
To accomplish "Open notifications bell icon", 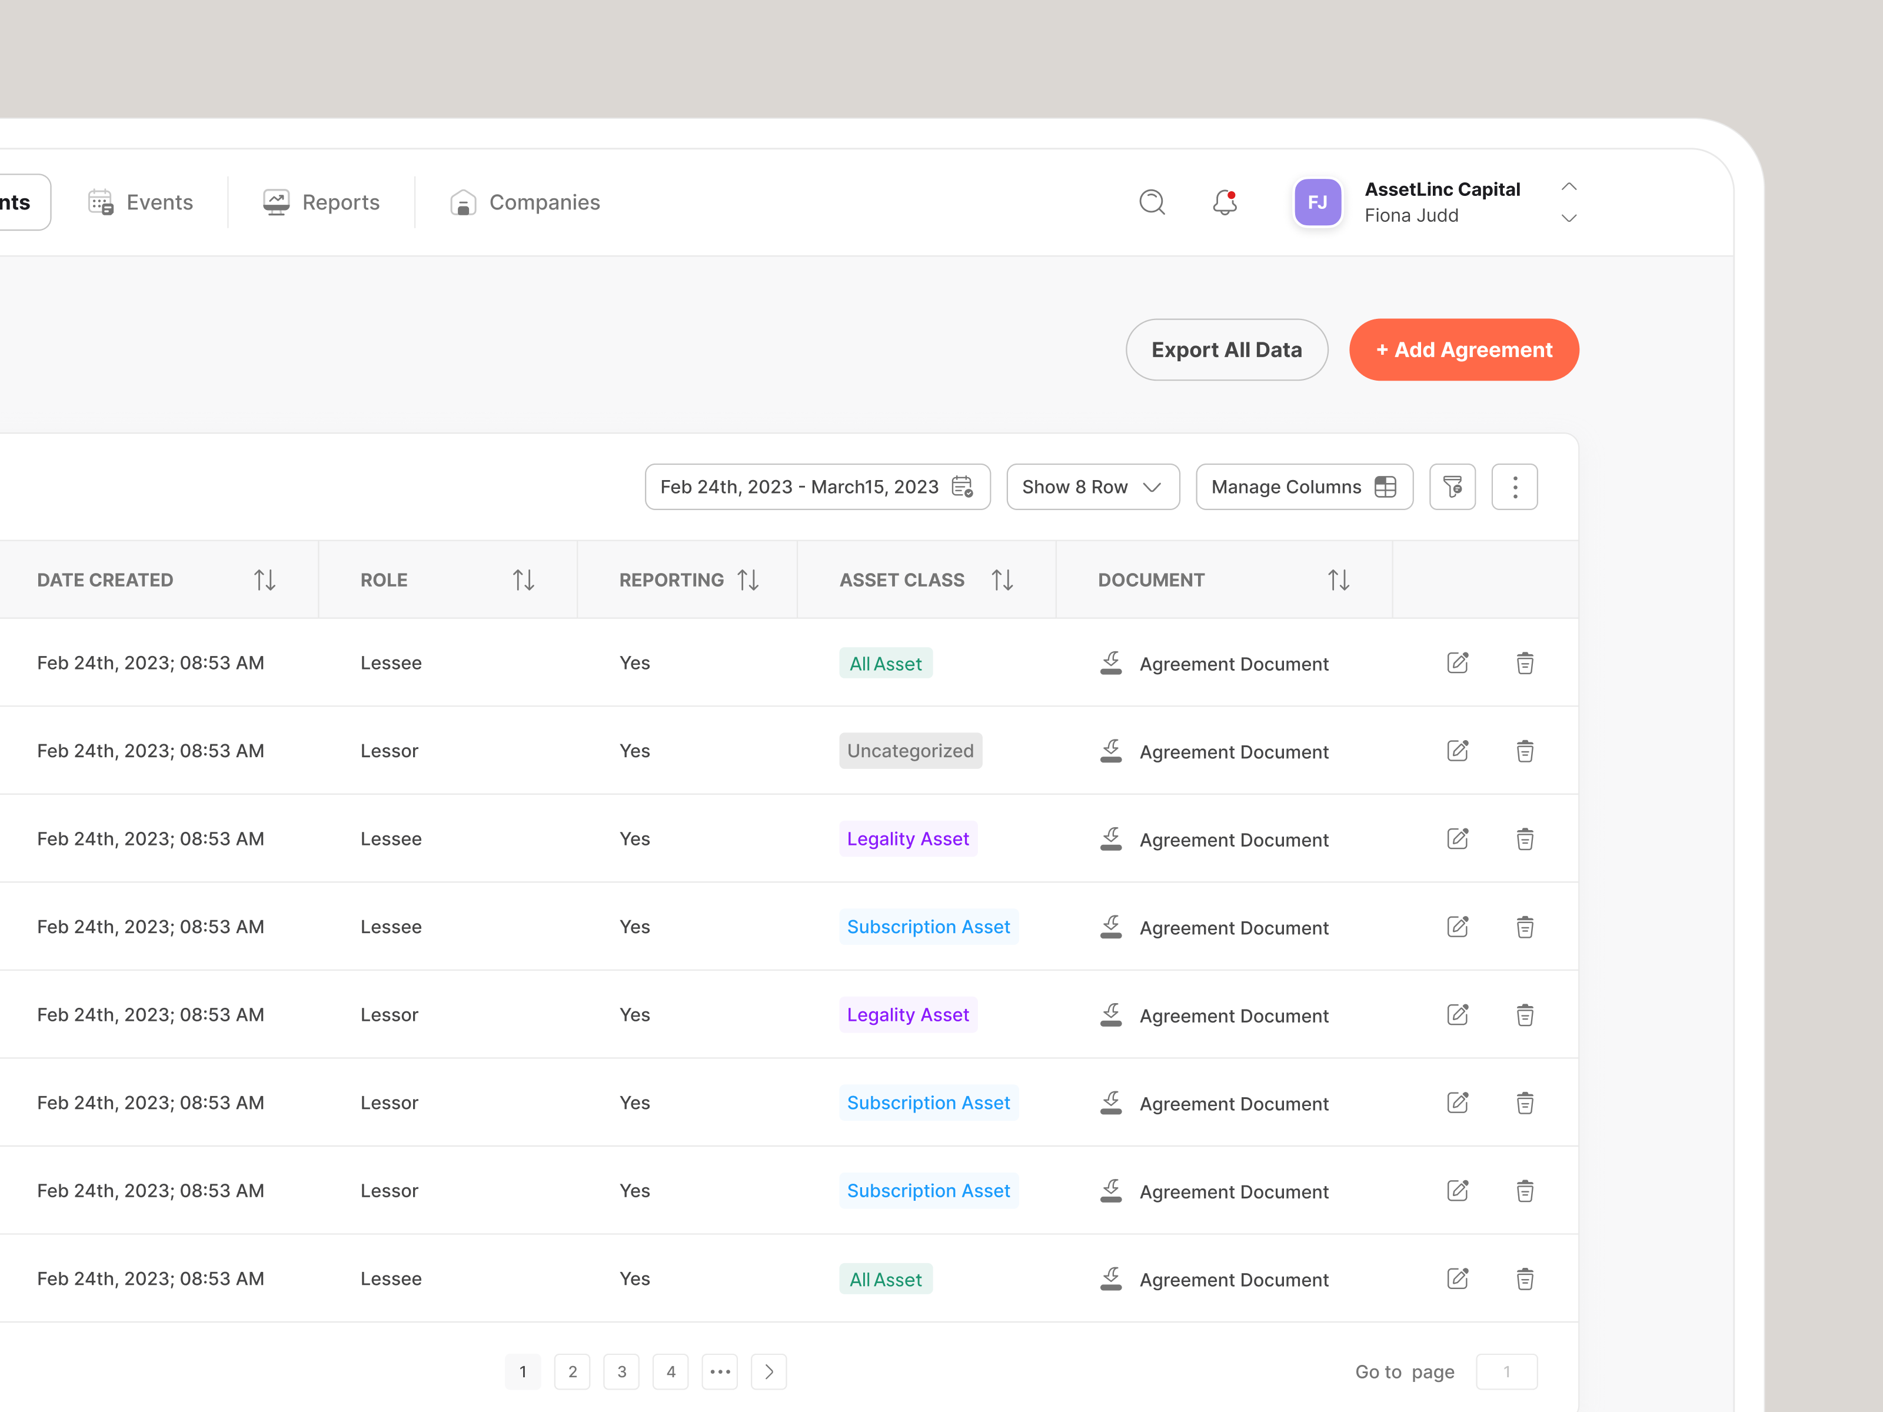I will click(x=1225, y=202).
